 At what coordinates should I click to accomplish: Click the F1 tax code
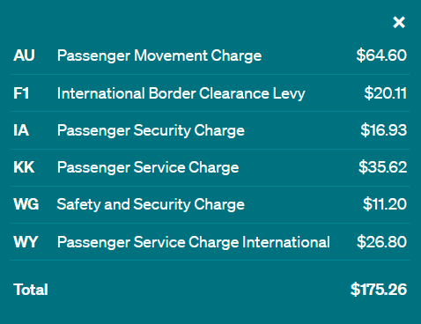point(21,93)
